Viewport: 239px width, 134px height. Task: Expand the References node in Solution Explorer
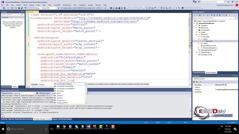(x=196, y=28)
